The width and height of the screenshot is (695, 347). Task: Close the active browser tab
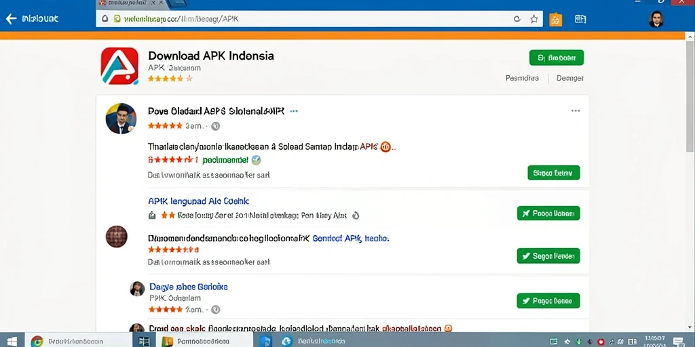(161, 3)
